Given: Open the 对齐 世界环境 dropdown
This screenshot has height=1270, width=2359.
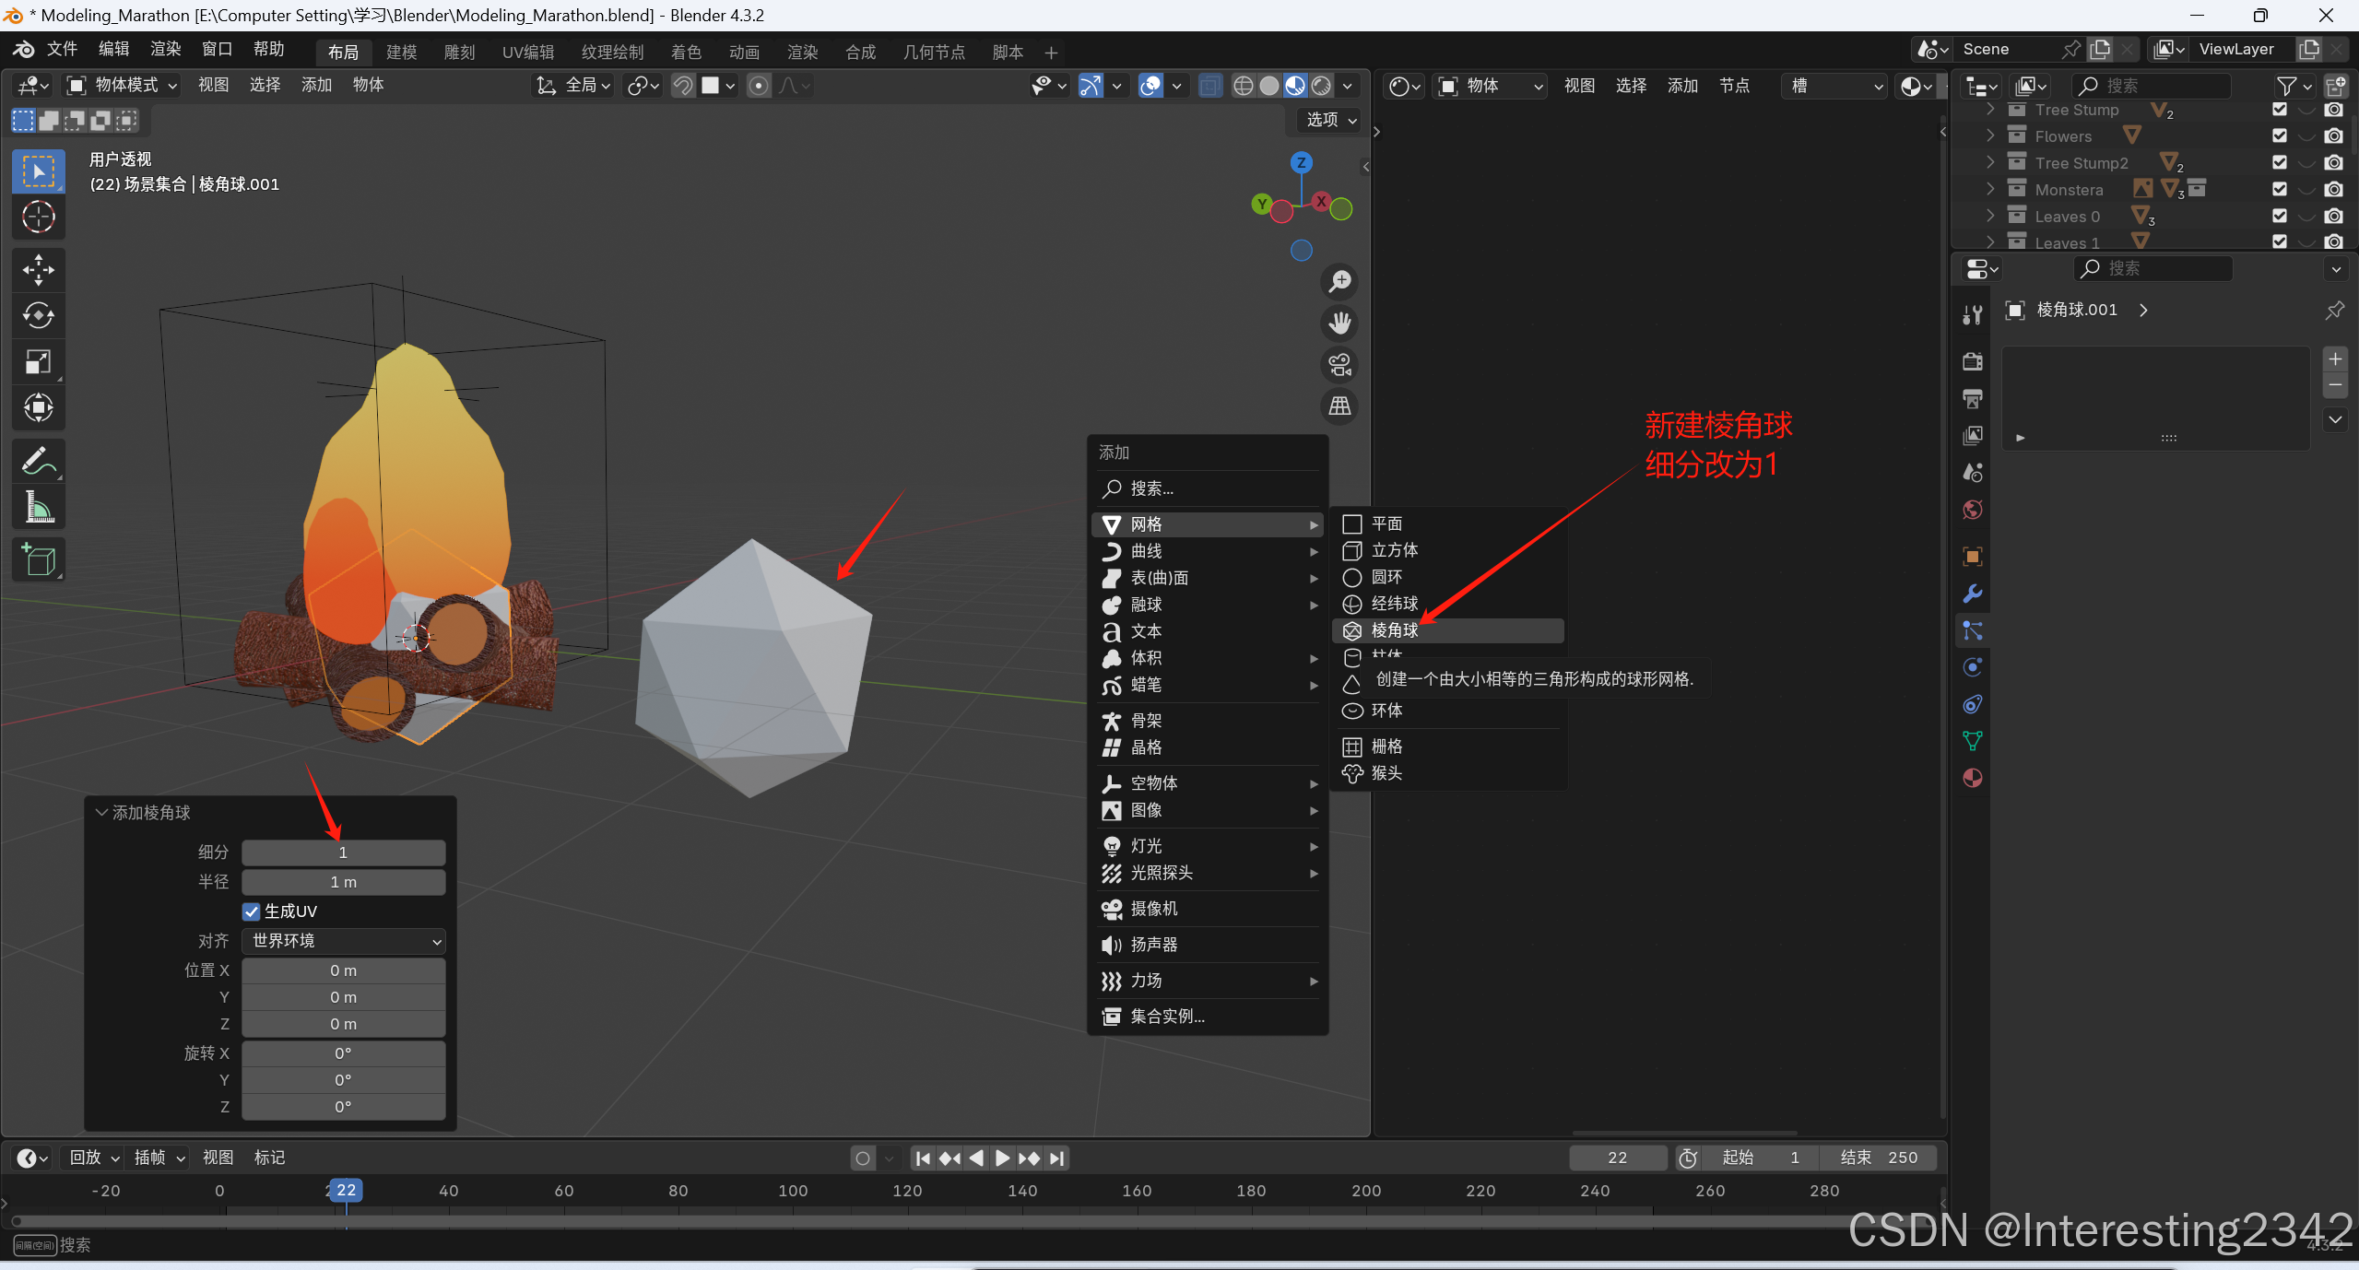Looking at the screenshot, I should 343,941.
